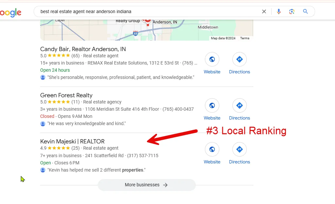Open Candy Bair, Realtor Anderson listing title

pos(83,49)
